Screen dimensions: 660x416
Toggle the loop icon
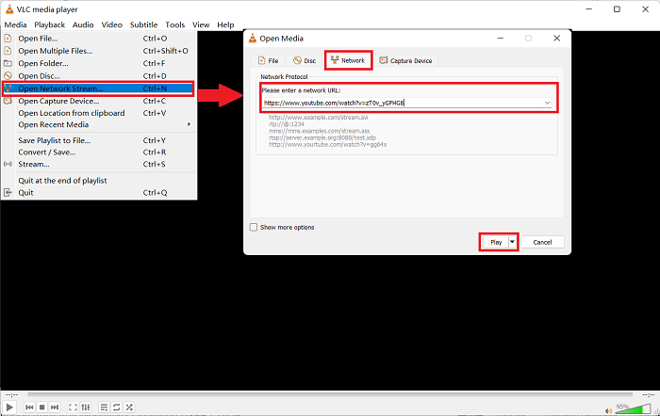tap(117, 408)
